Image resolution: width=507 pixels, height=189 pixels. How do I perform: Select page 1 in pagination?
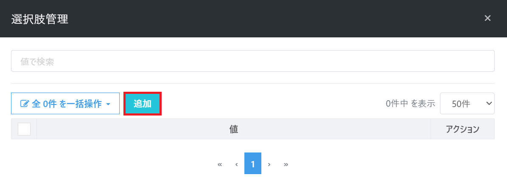pos(253,164)
